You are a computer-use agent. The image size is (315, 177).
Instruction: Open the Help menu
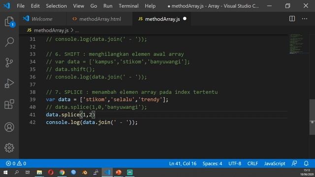[x=150, y=6]
